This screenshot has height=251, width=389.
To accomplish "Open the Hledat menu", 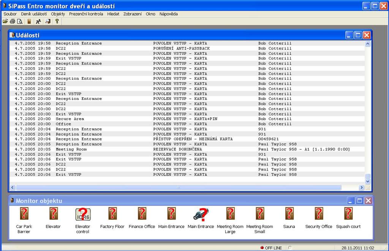I will pyautogui.click(x=113, y=14).
